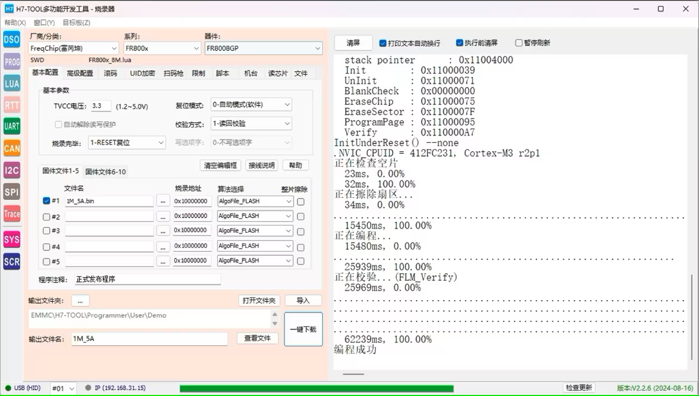
Task: Click the USB (HID) green status indicator
Action: [x=8, y=388]
